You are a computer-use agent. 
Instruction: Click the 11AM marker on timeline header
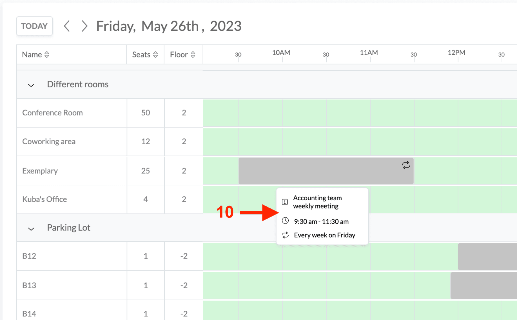[x=369, y=53]
